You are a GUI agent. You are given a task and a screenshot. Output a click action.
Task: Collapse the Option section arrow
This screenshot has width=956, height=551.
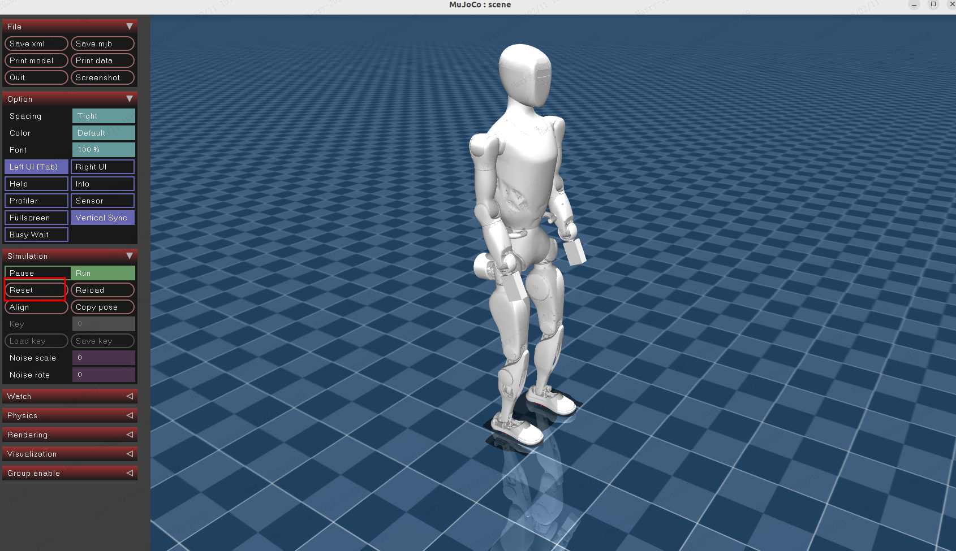129,99
